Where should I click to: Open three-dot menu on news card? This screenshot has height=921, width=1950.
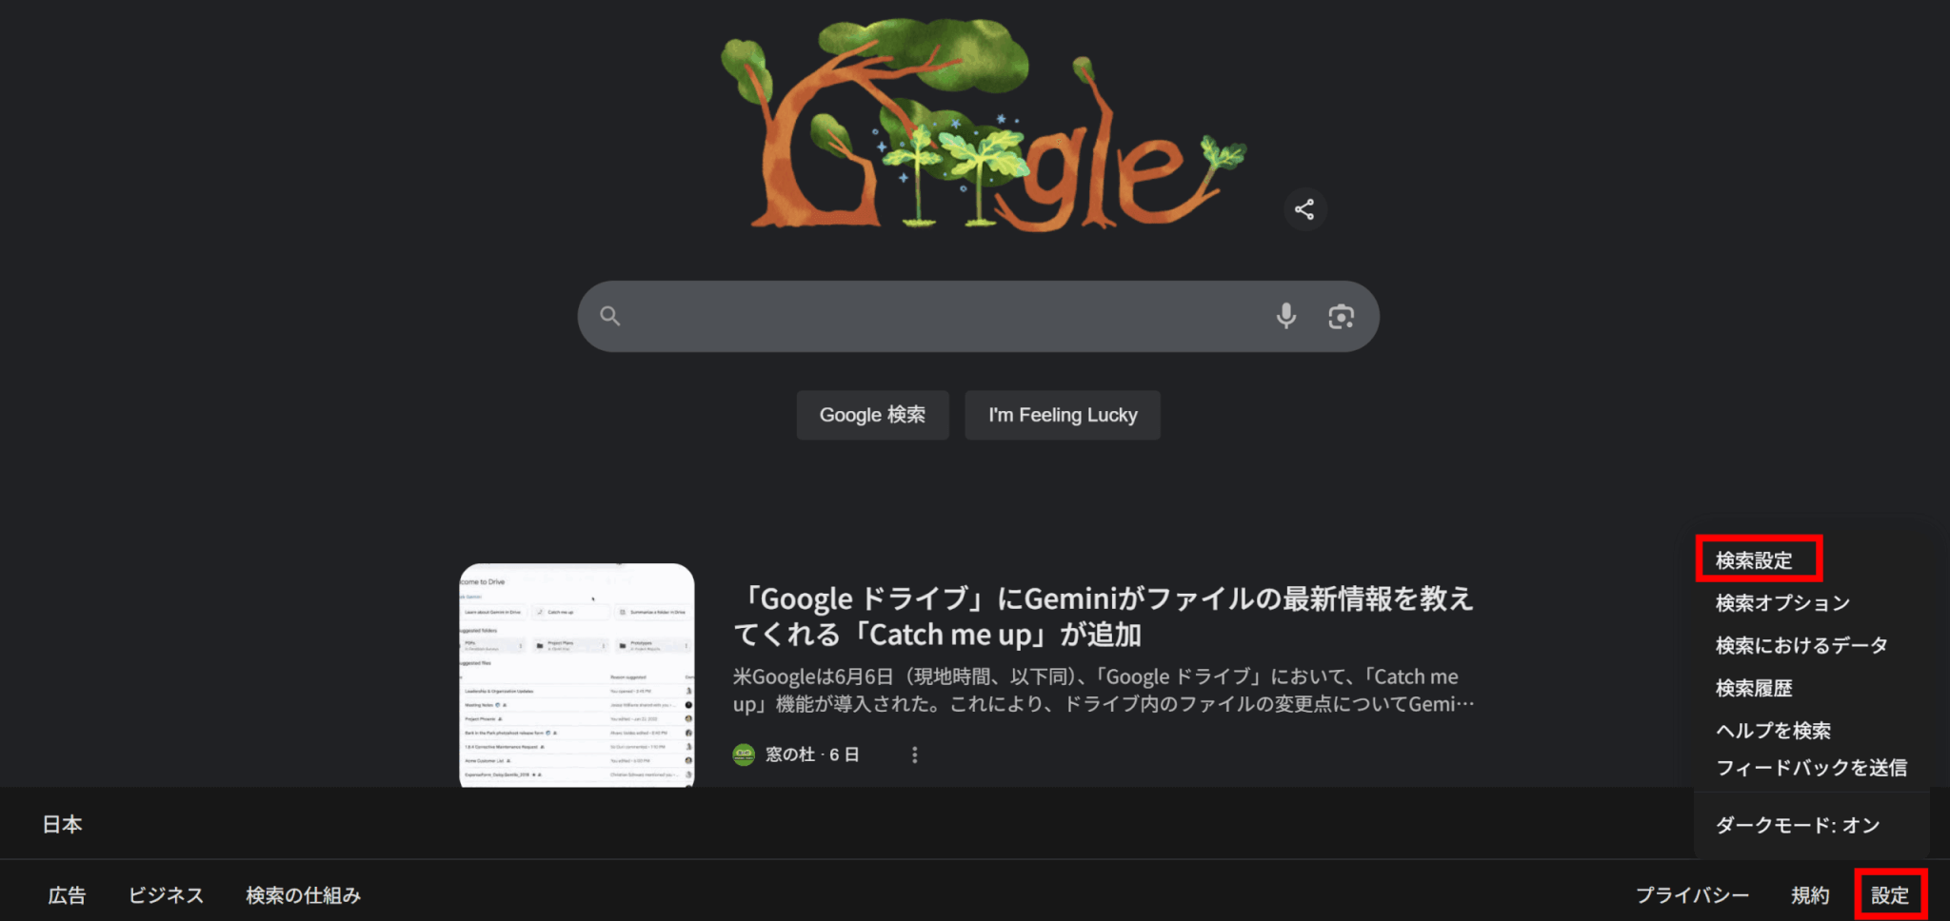coord(914,754)
